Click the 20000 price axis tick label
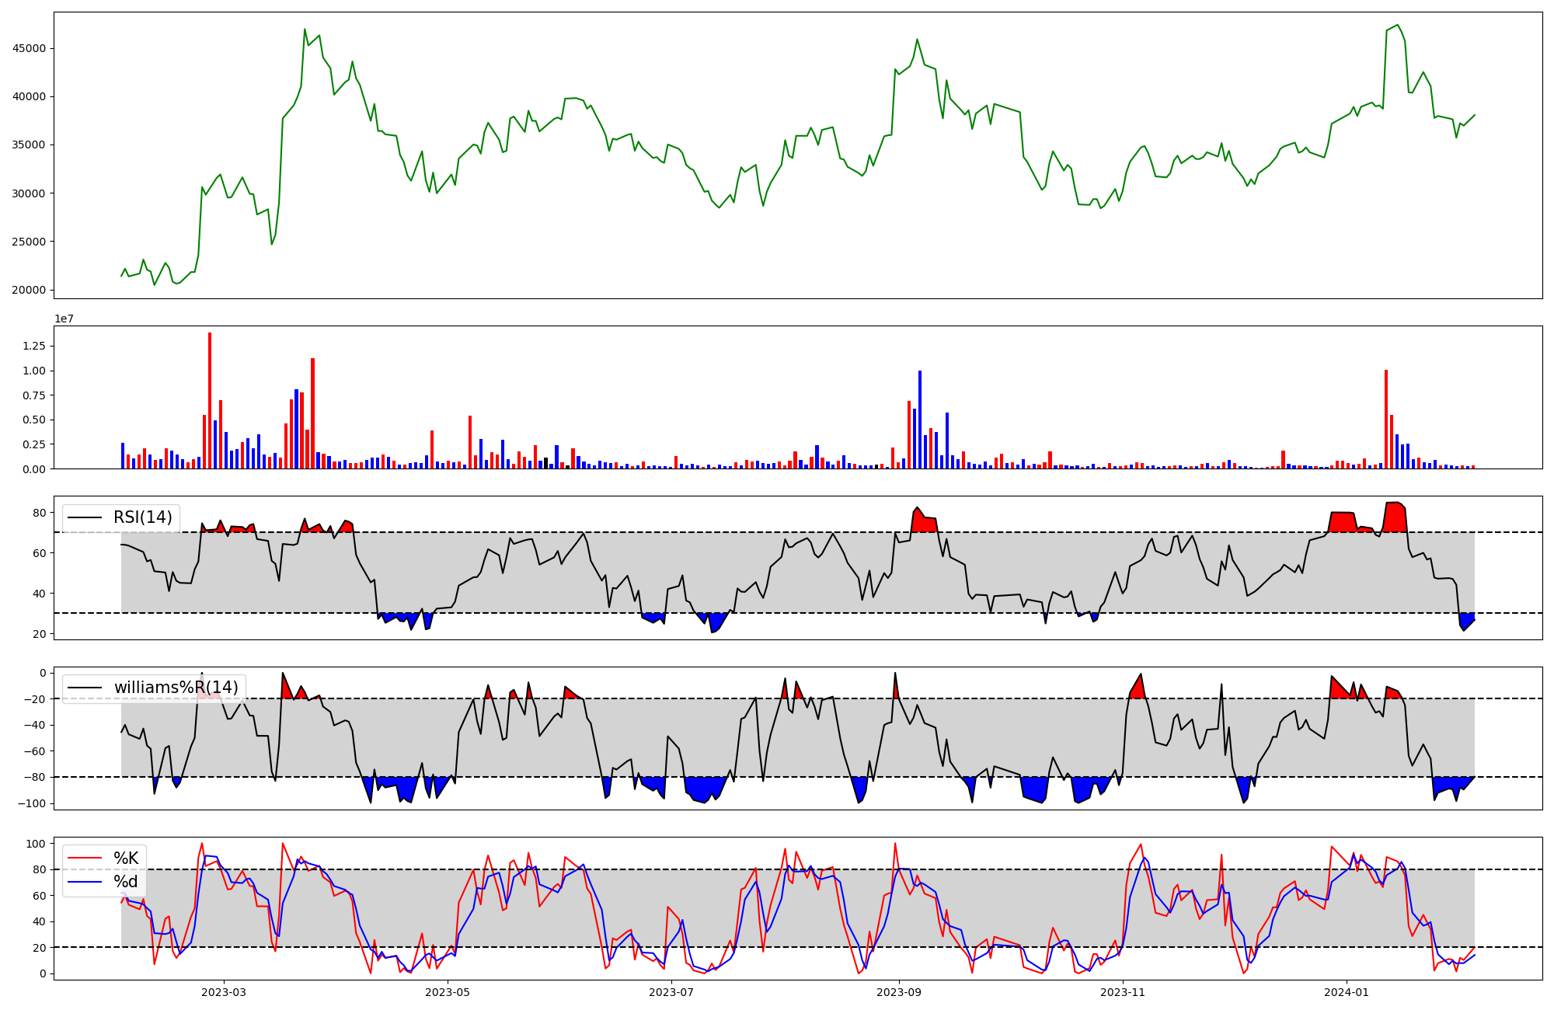This screenshot has width=1554, height=1010. click(29, 290)
